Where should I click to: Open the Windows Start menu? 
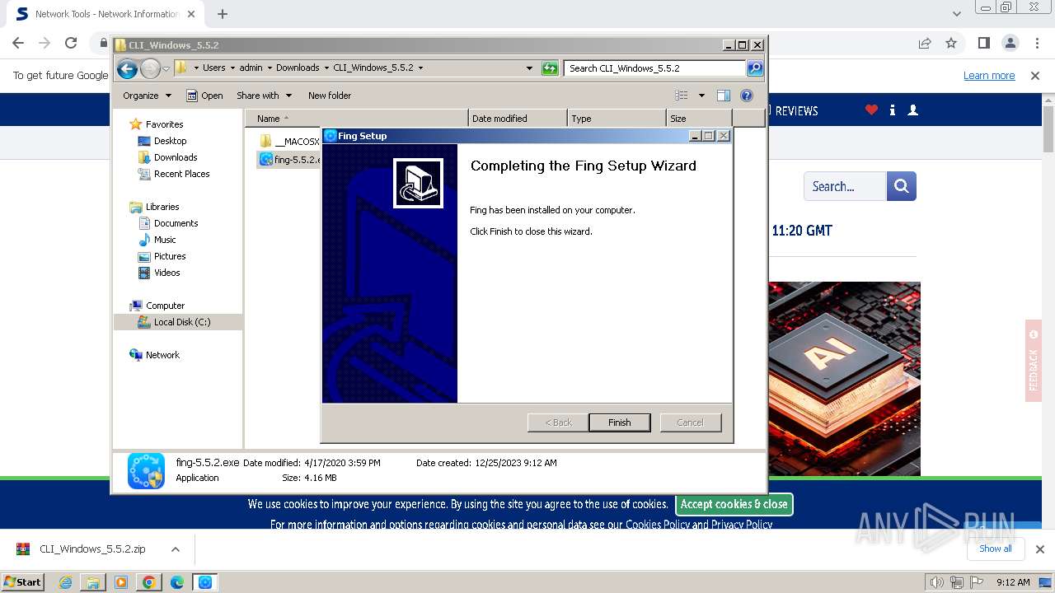tap(22, 581)
